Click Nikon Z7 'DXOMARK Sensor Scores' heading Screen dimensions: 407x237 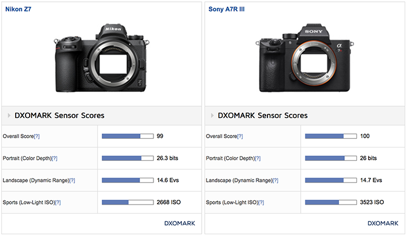pos(59,116)
